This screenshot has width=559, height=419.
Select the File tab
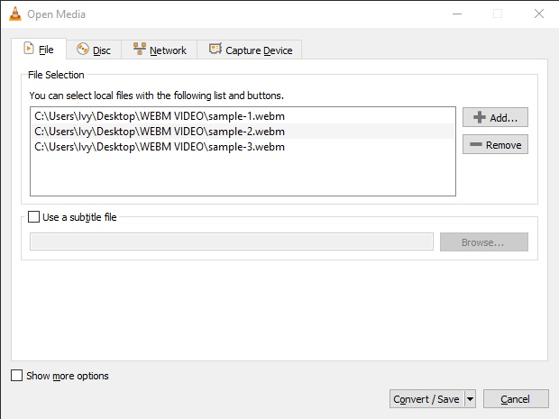[x=39, y=50]
